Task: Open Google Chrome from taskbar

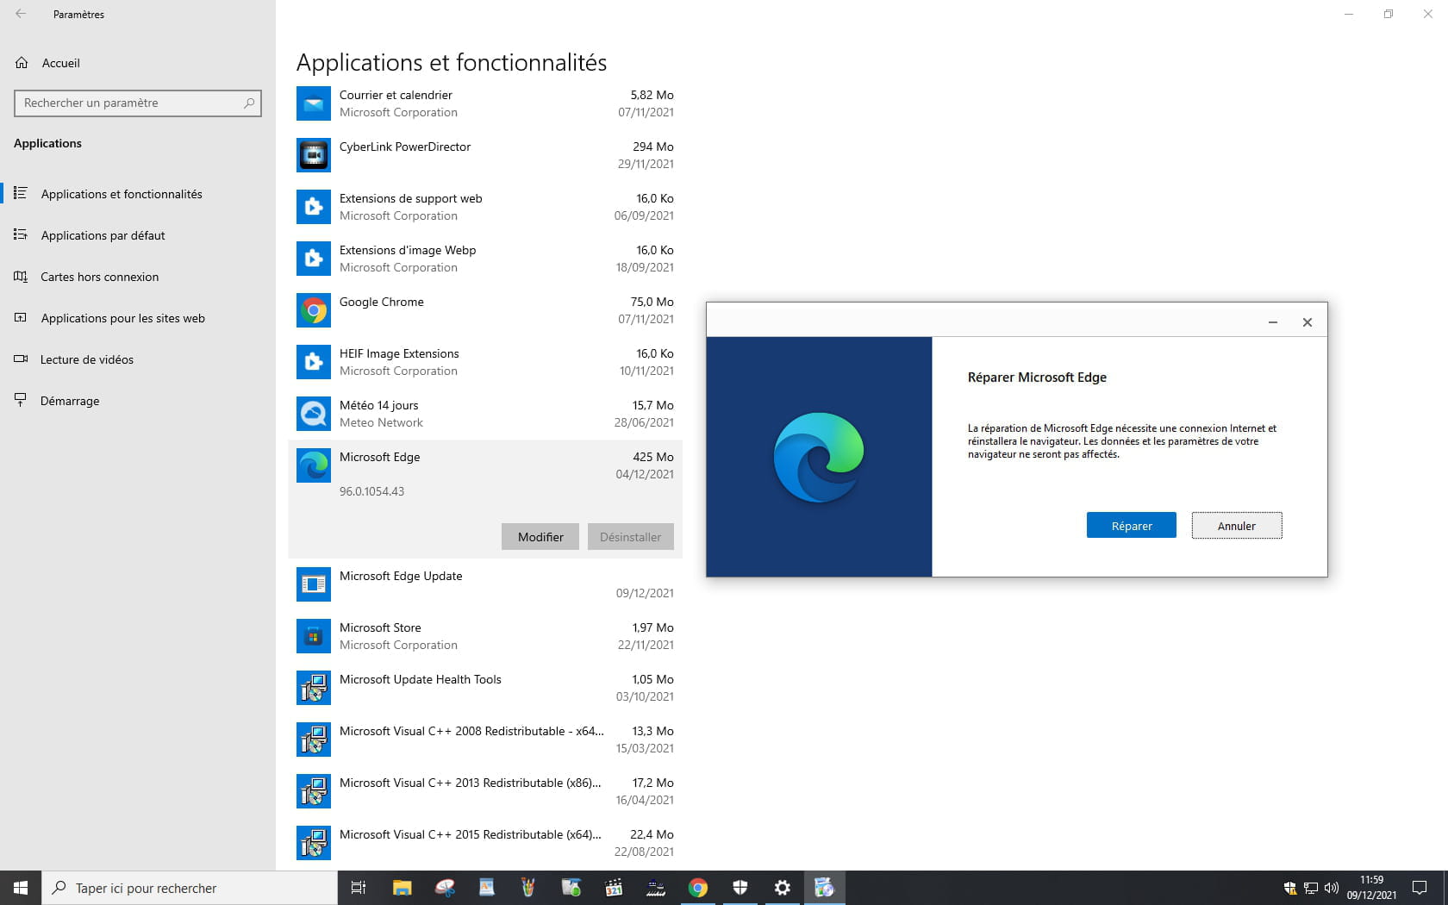Action: pyautogui.click(x=698, y=888)
